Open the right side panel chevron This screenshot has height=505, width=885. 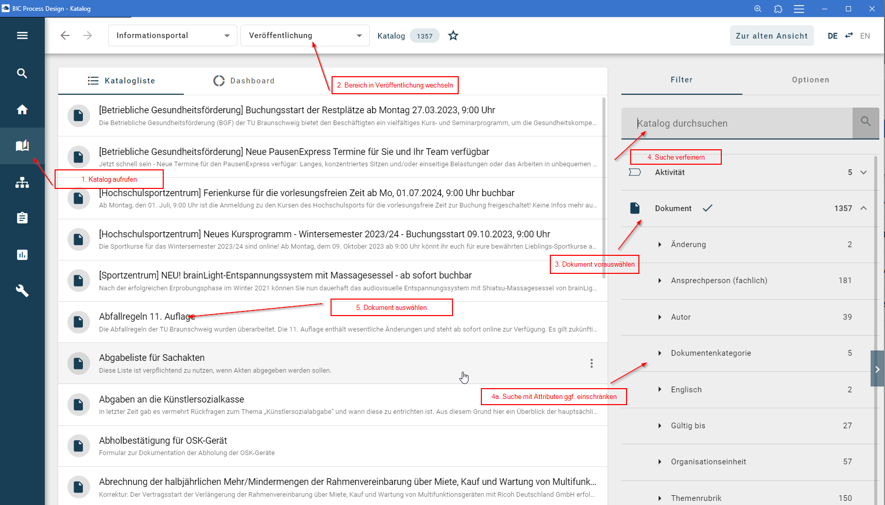pyautogui.click(x=878, y=369)
